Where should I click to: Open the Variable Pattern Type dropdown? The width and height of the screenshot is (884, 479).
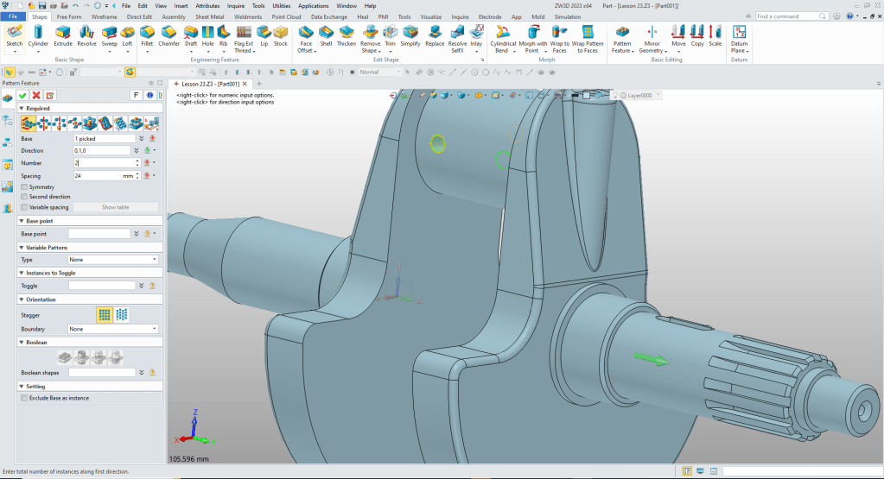point(113,260)
